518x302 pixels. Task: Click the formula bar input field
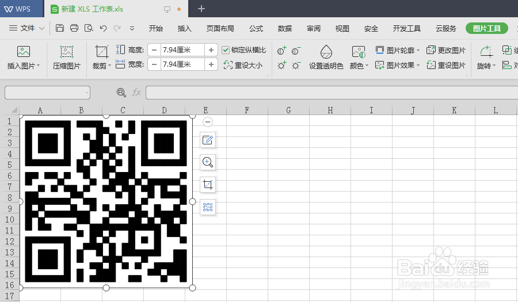332,93
